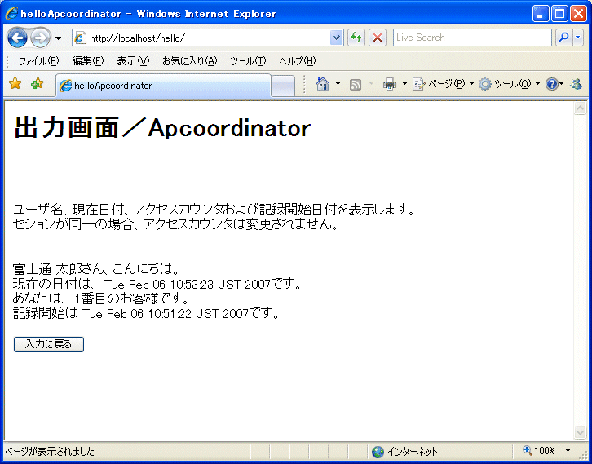Click the scrollbar up arrow
592x464 pixels.
pyautogui.click(x=580, y=108)
